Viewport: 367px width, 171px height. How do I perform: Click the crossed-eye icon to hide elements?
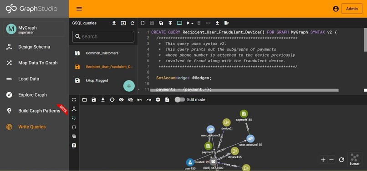130,100
